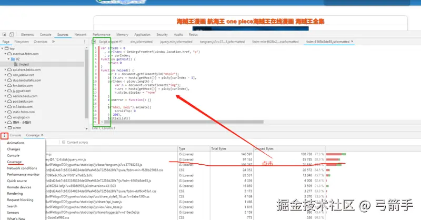Screen dimensions: 421x220
Task: Open the Redux panel tab
Action: click(x=193, y=34)
